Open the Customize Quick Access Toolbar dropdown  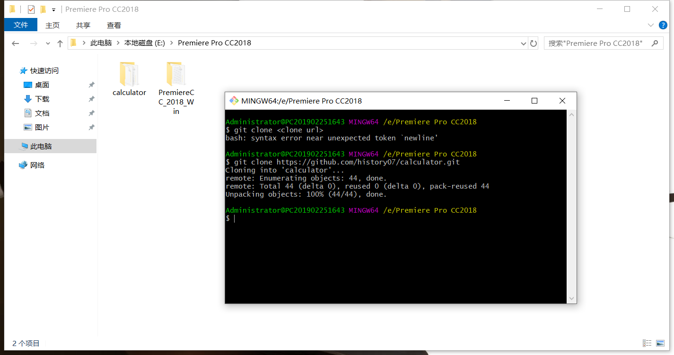coord(53,9)
